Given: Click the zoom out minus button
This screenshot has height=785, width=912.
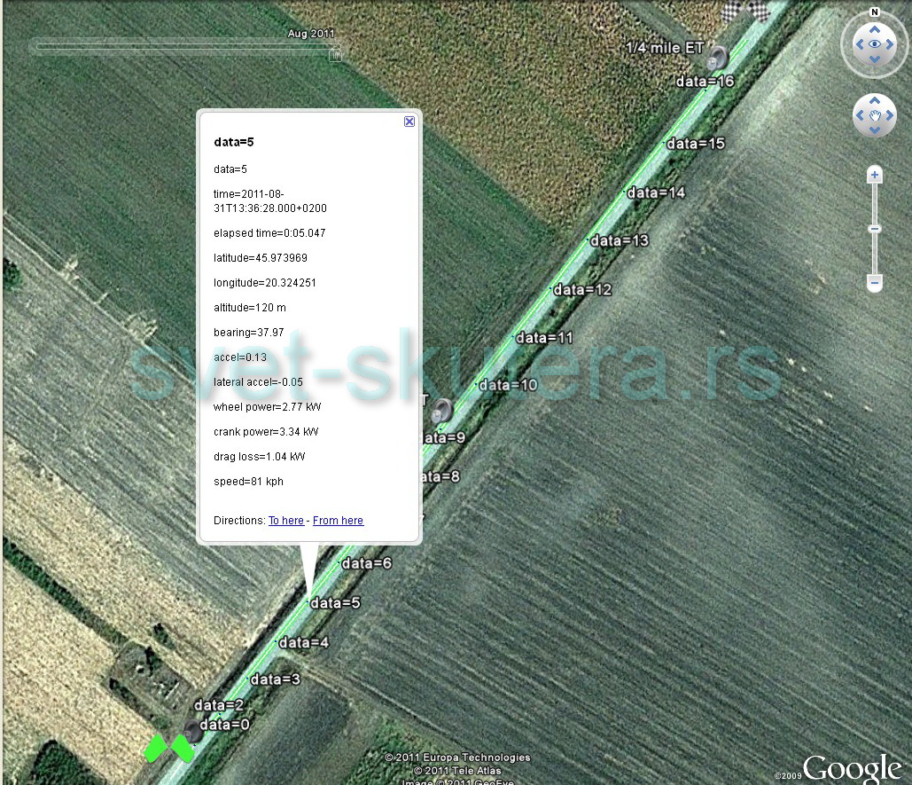Looking at the screenshot, I should tap(874, 283).
